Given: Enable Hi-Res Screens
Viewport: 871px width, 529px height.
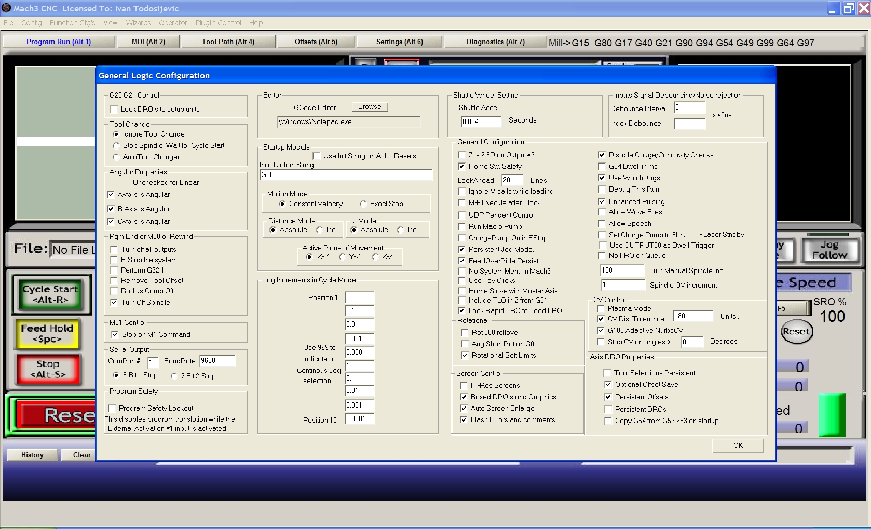Looking at the screenshot, I should [x=464, y=386].
